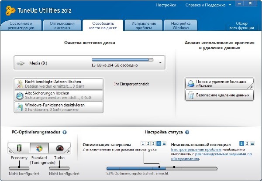Image resolution: width=262 pixels, height=181 pixels.
Task: Click Очистка жесткого диска heading
Action: [x=90, y=43]
